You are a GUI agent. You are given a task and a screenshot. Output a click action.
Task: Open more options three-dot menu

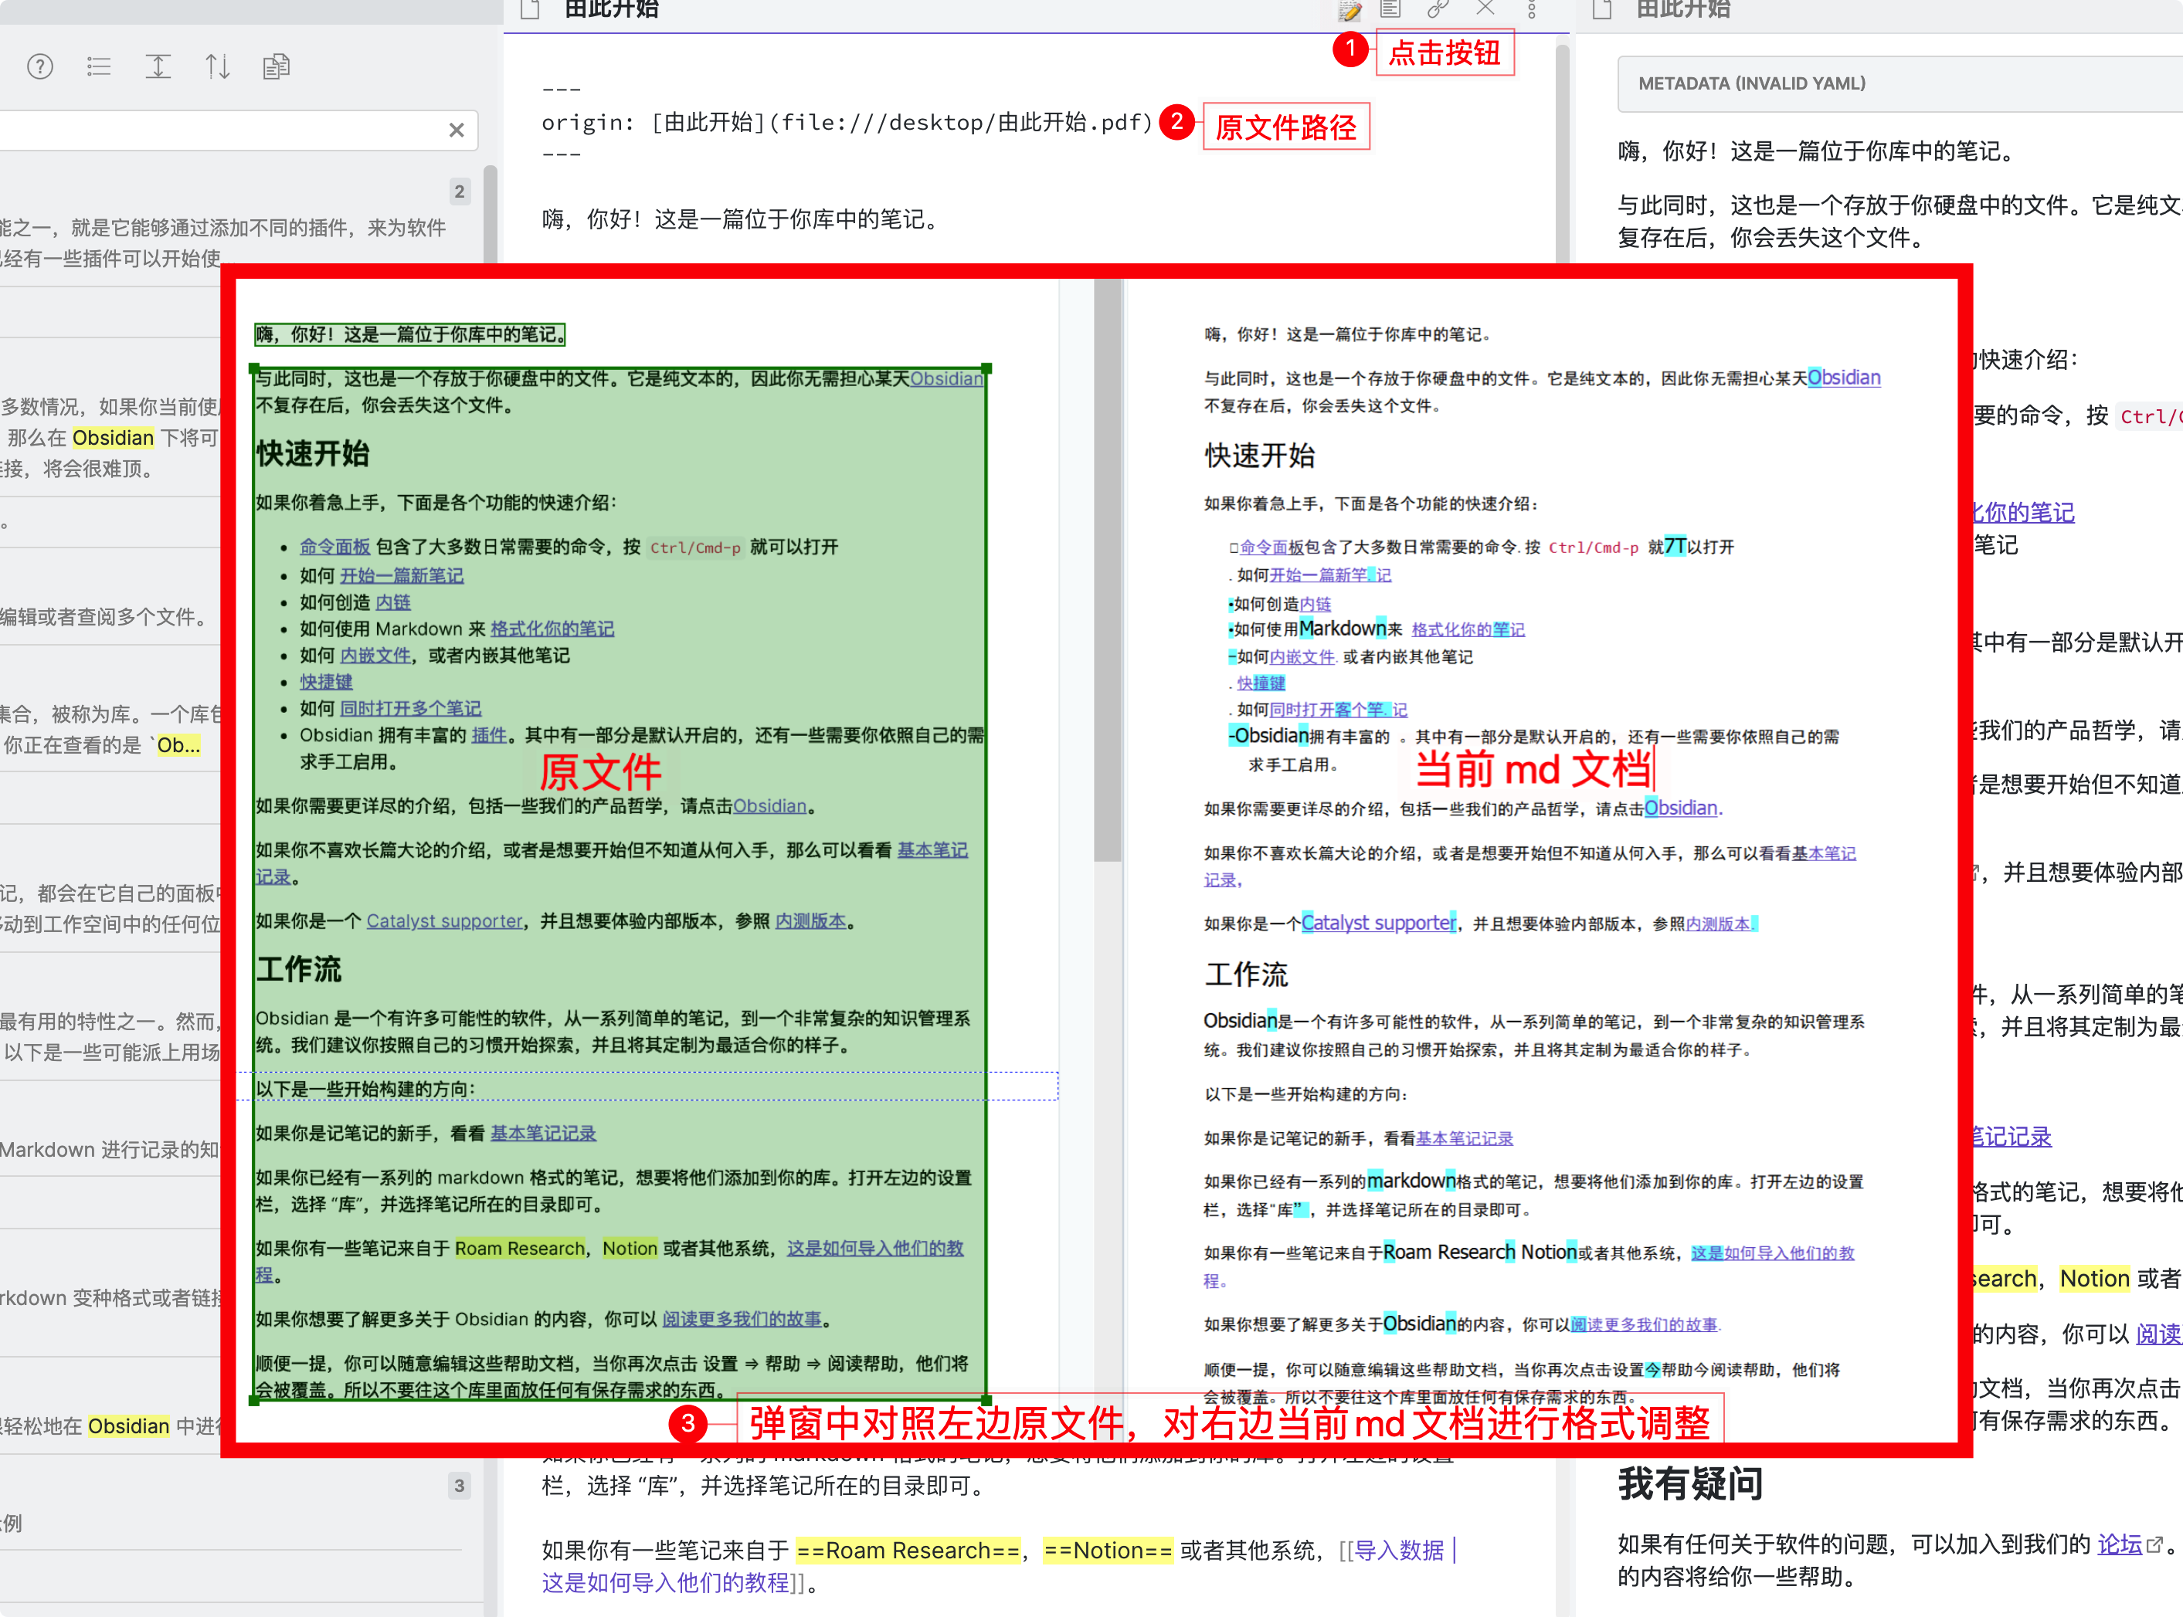coord(1532,10)
